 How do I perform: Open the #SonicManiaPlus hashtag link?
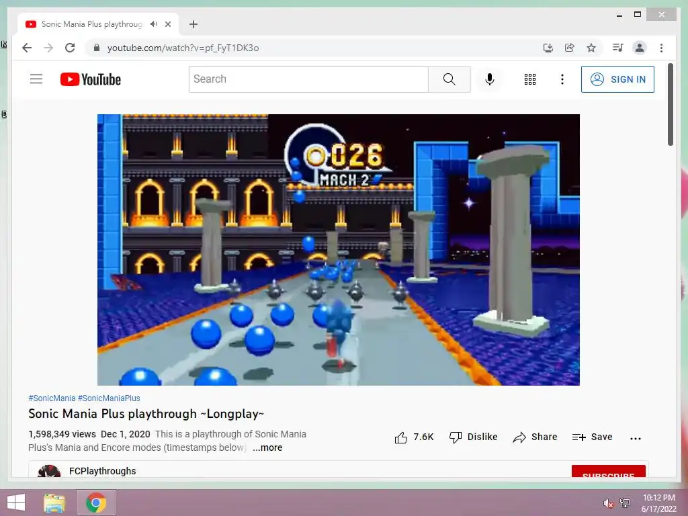coord(109,398)
